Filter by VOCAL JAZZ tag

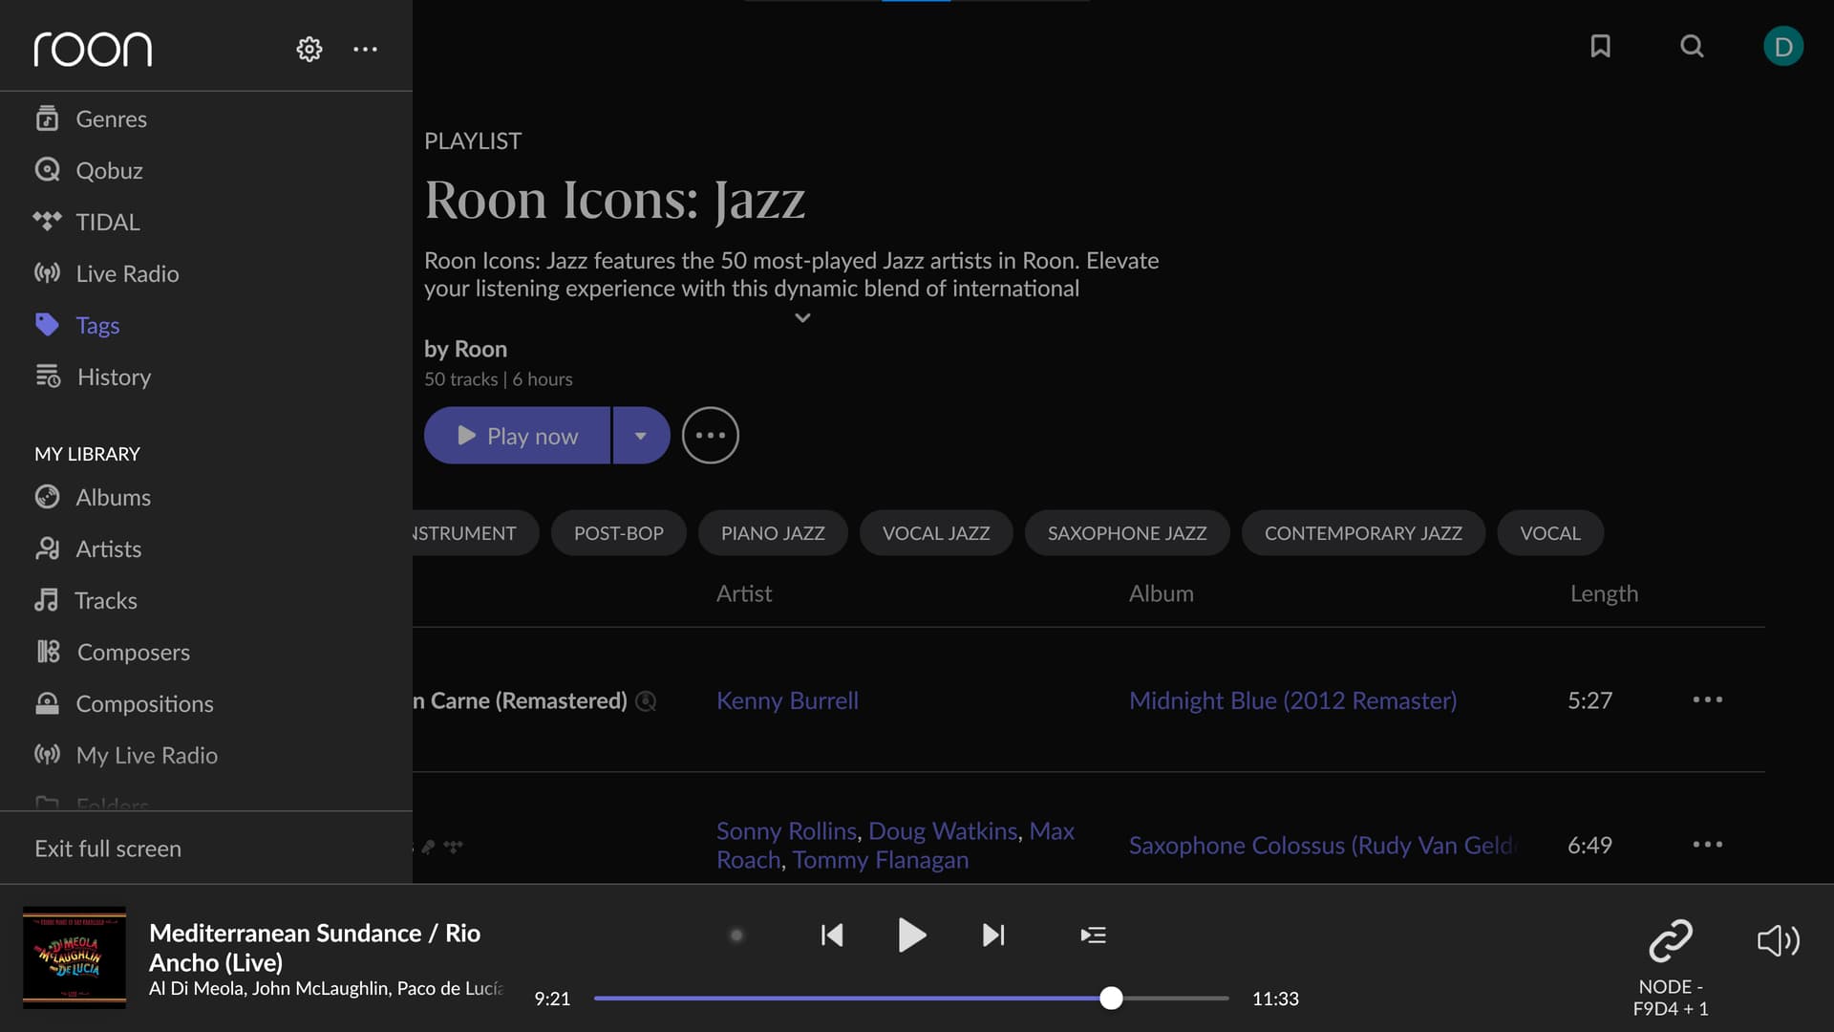(x=936, y=533)
